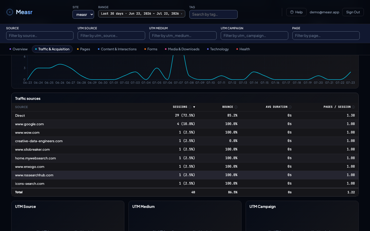Open the Health tab
This screenshot has width=370, height=231.
click(243, 49)
